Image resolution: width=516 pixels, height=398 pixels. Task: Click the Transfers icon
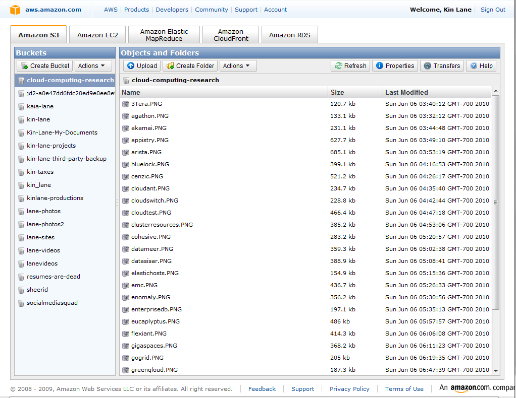(427, 65)
